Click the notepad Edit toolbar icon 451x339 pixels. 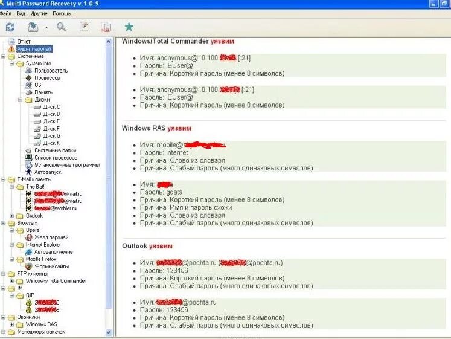point(84,27)
